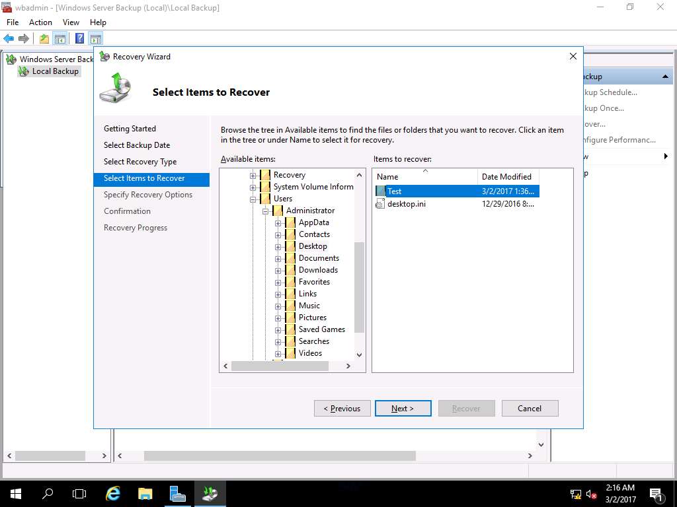Click the Videos folder icon in tree
Viewport: 677px width, 507px height.
[x=291, y=353]
